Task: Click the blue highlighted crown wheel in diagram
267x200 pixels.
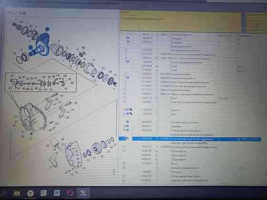Action: (42, 44)
